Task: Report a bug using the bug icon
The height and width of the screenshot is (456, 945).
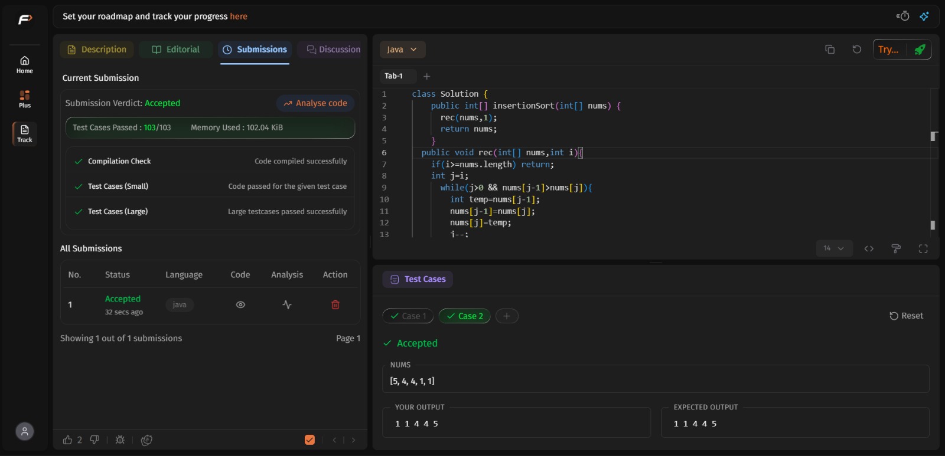Action: pyautogui.click(x=120, y=440)
